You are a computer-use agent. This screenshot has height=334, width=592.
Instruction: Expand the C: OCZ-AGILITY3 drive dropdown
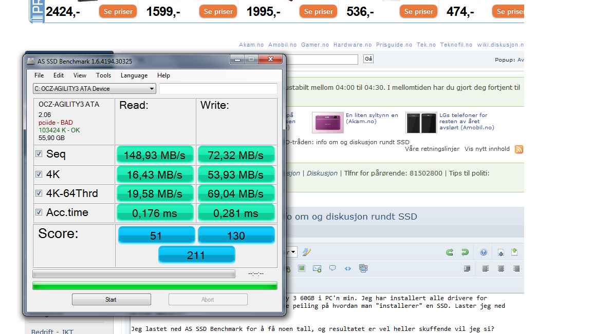click(95, 89)
